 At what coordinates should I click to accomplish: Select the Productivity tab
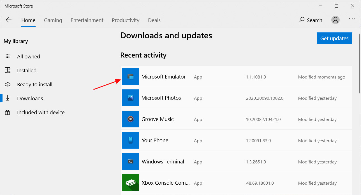(126, 20)
